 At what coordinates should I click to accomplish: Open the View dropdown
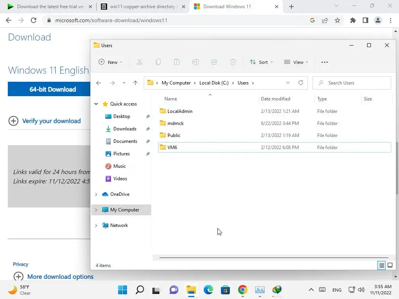pos(296,62)
